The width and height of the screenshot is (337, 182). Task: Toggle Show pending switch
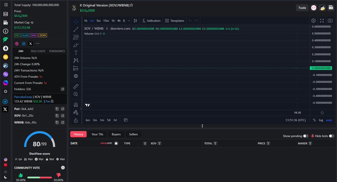(x=306, y=136)
